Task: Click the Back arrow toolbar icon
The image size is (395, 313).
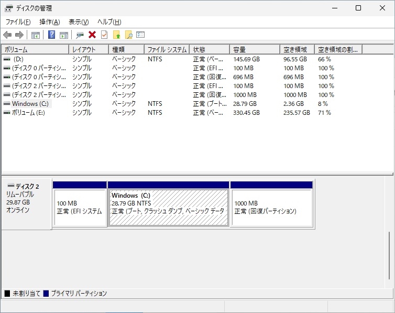Action: coord(7,35)
